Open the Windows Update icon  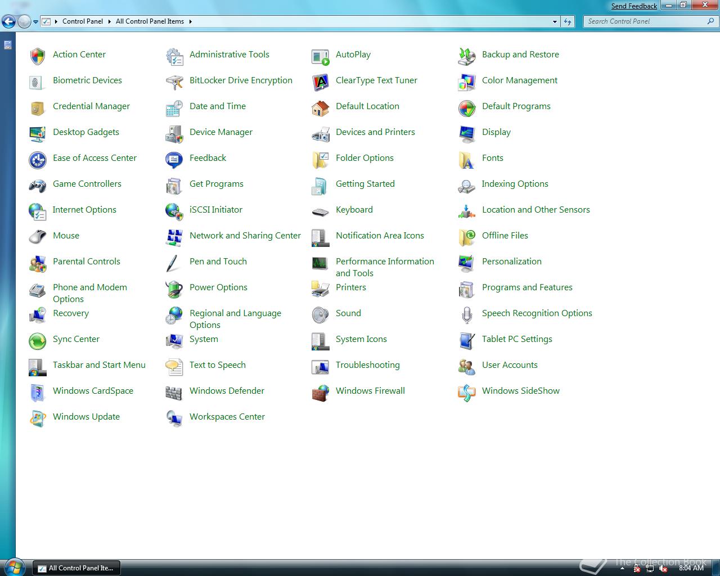pos(38,418)
